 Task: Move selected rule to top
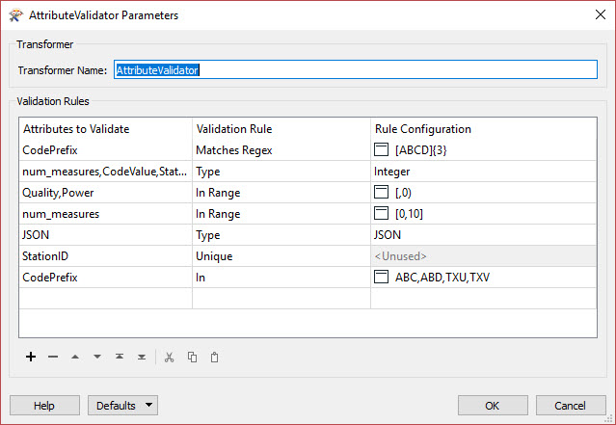(x=120, y=357)
